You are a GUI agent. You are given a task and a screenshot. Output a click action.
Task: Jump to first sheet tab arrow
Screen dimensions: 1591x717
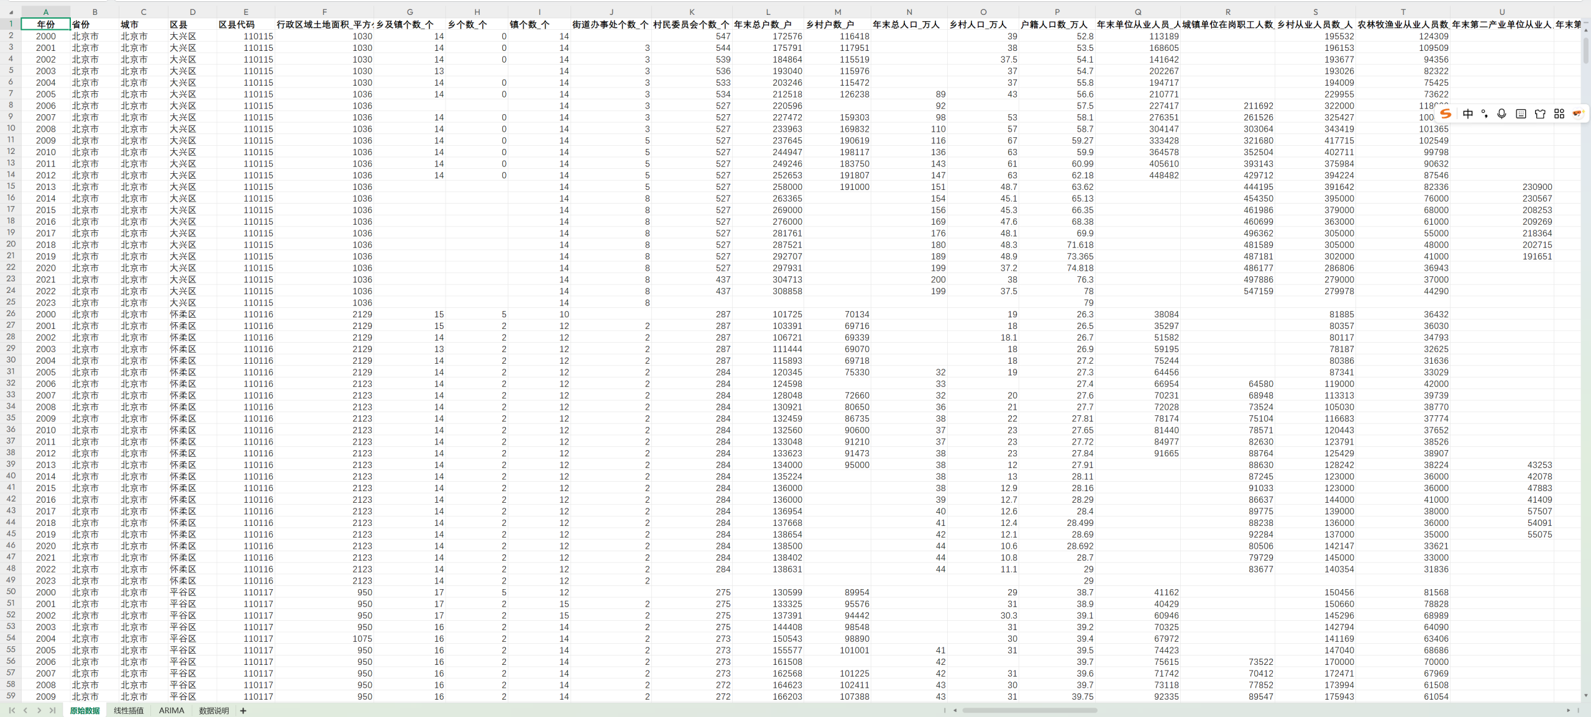pyautogui.click(x=12, y=710)
